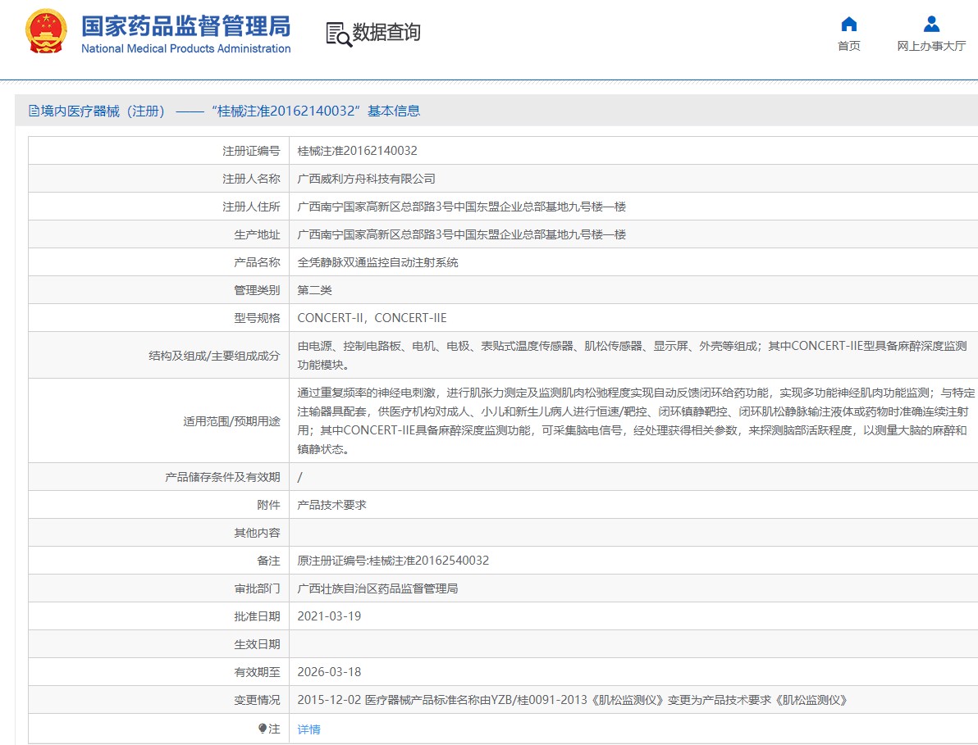Click the 境内医疗器械（注册）基本信息 header

click(x=225, y=111)
